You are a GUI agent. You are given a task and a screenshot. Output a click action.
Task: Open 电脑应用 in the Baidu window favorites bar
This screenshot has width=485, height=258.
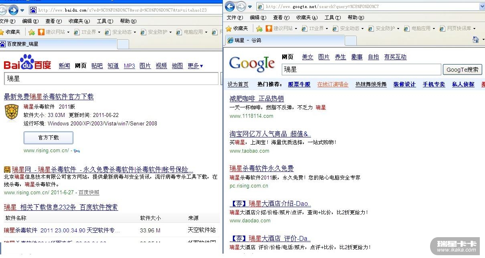192,32
